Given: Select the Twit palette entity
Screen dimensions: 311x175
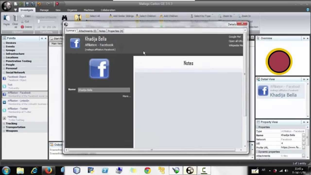Looking at the screenshot, I should tap(25, 87).
